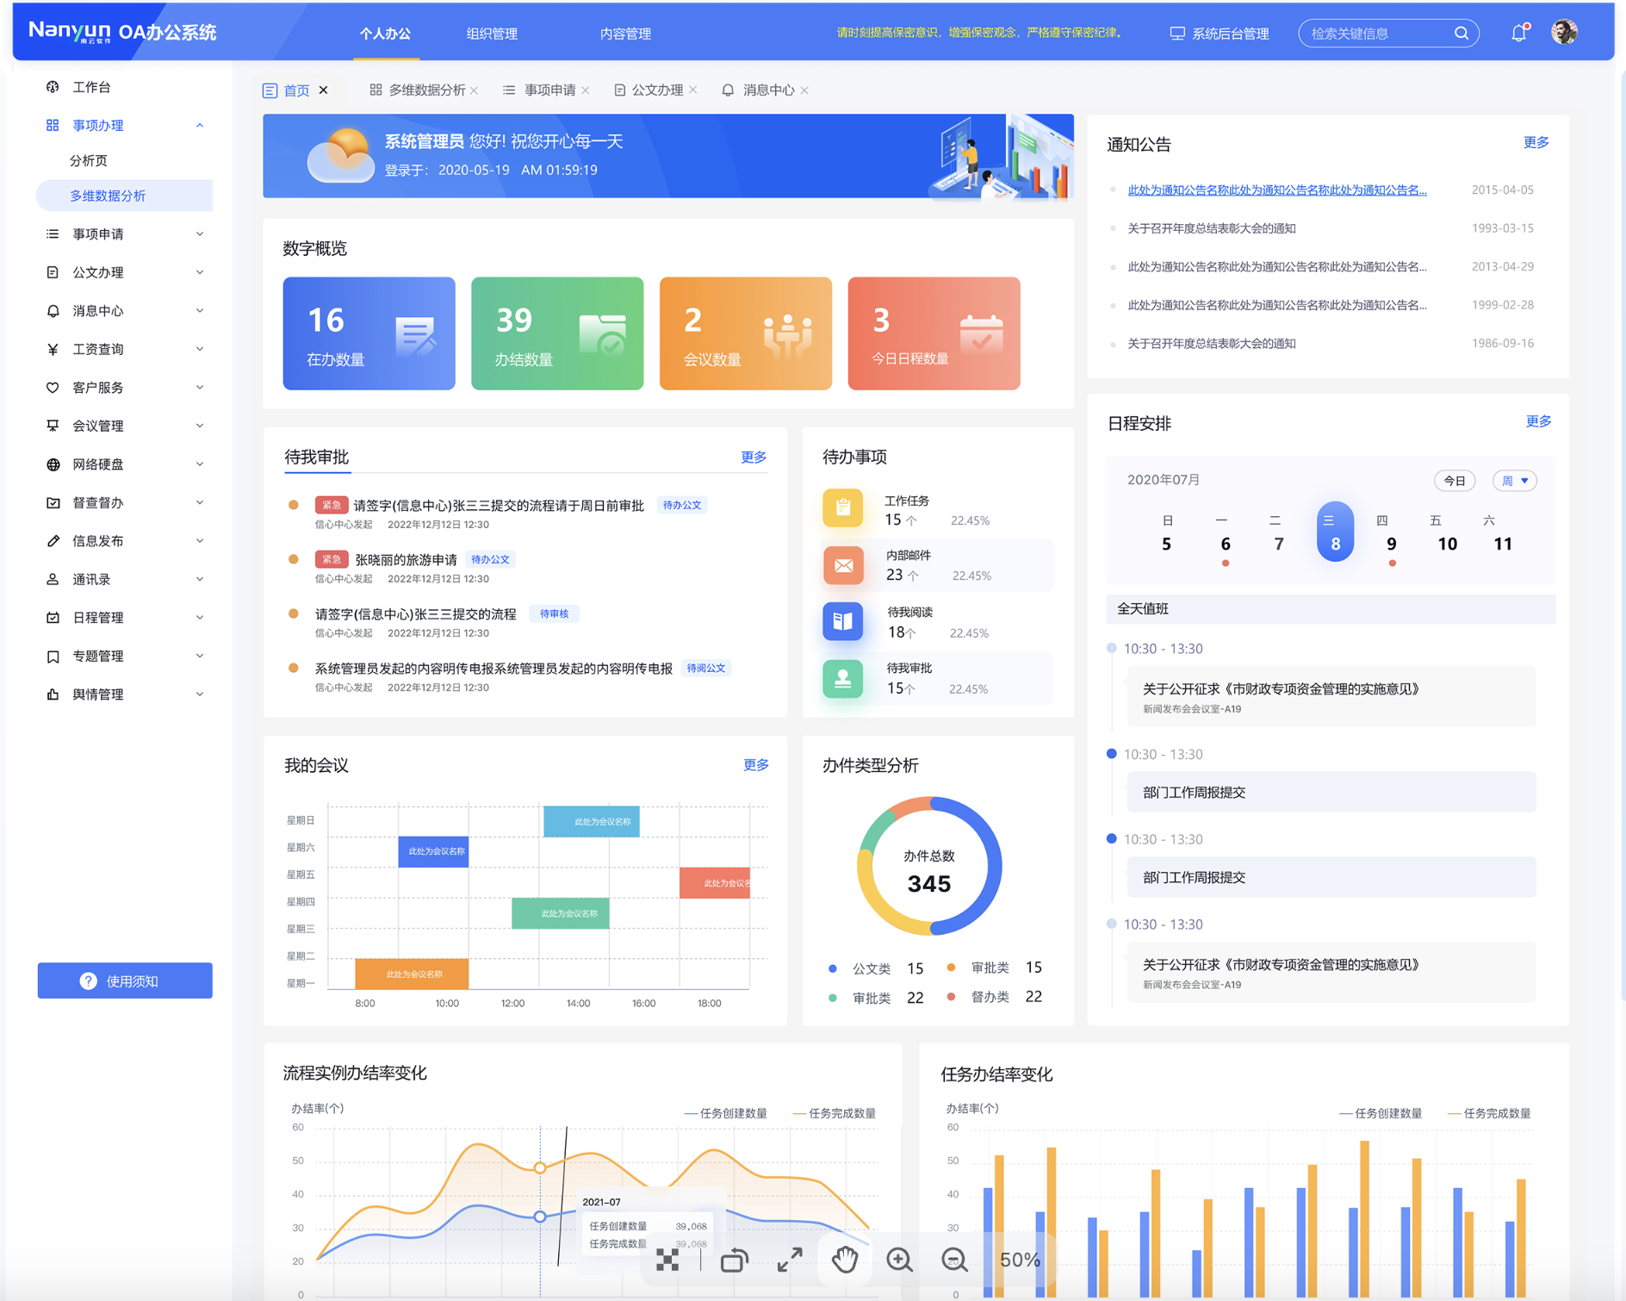The height and width of the screenshot is (1301, 1626).
Task: Expand the 事项申请 sidebar menu
Action: 200,234
